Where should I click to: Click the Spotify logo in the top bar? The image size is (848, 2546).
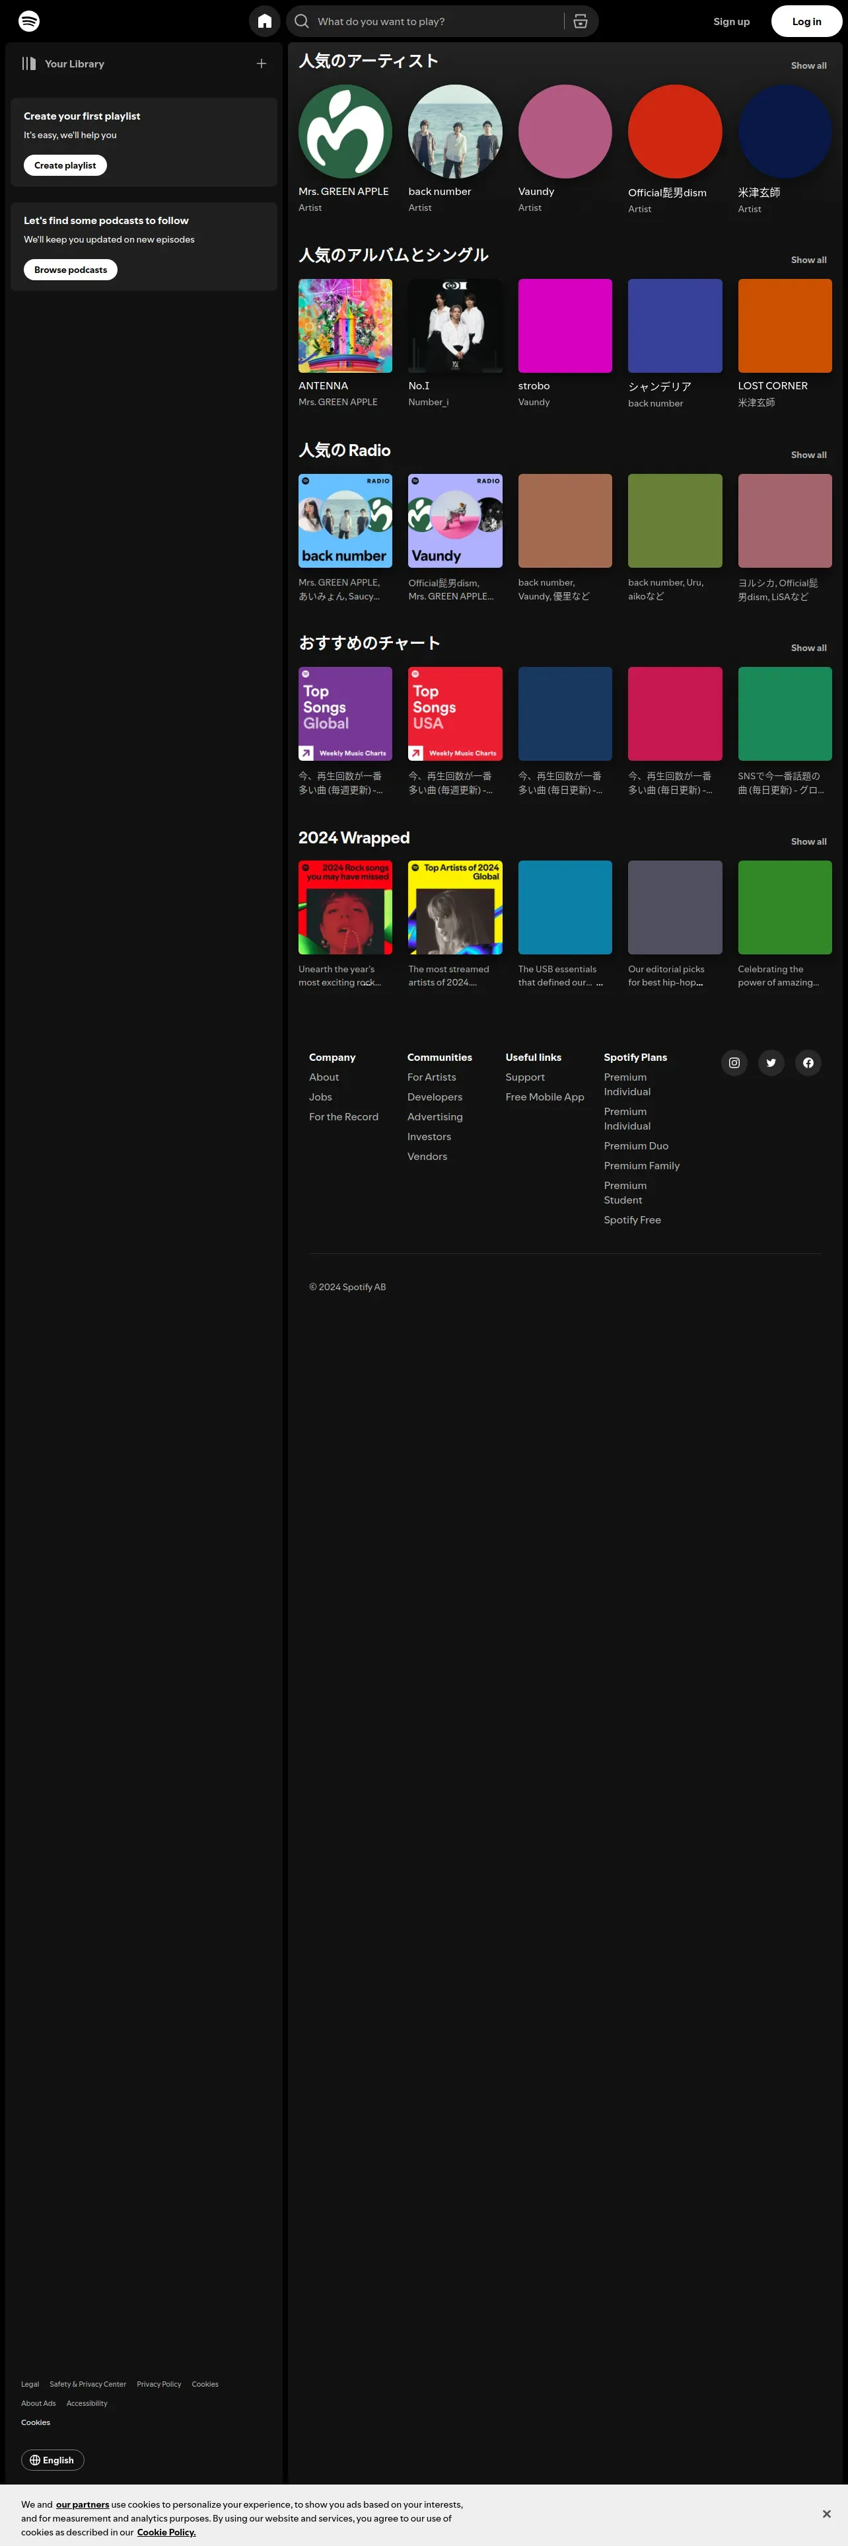30,20
